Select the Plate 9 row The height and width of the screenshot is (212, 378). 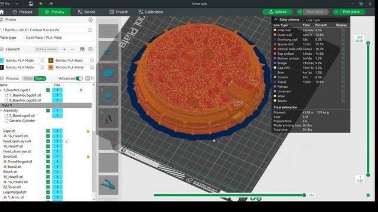[46, 105]
